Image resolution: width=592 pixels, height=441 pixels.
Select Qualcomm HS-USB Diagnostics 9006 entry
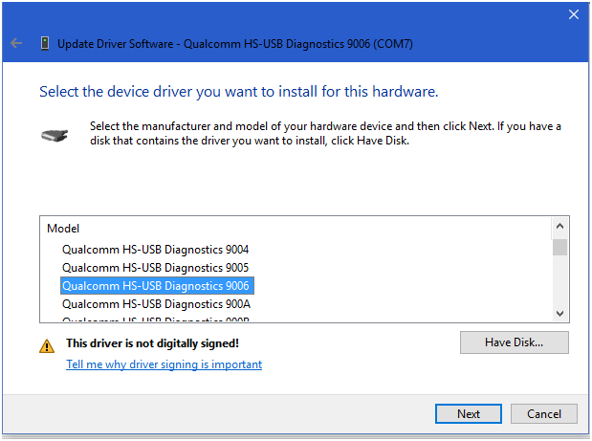155,286
